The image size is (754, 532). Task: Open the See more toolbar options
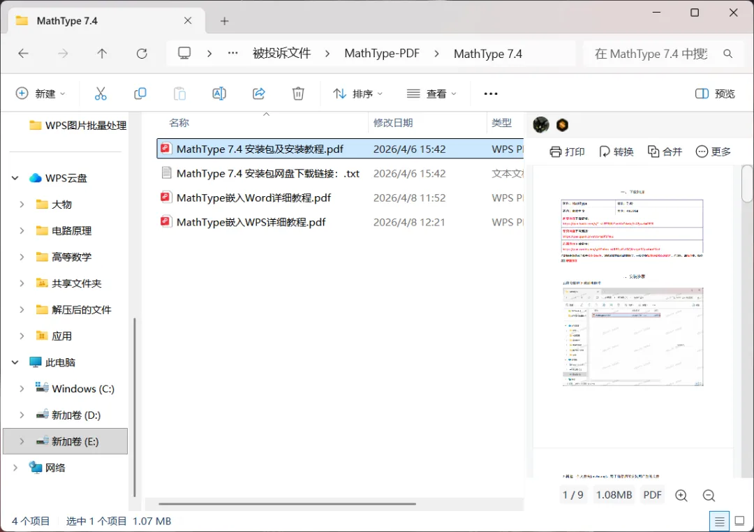491,94
